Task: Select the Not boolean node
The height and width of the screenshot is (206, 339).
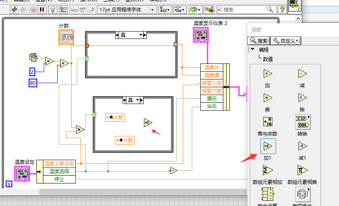Action: click(174, 171)
